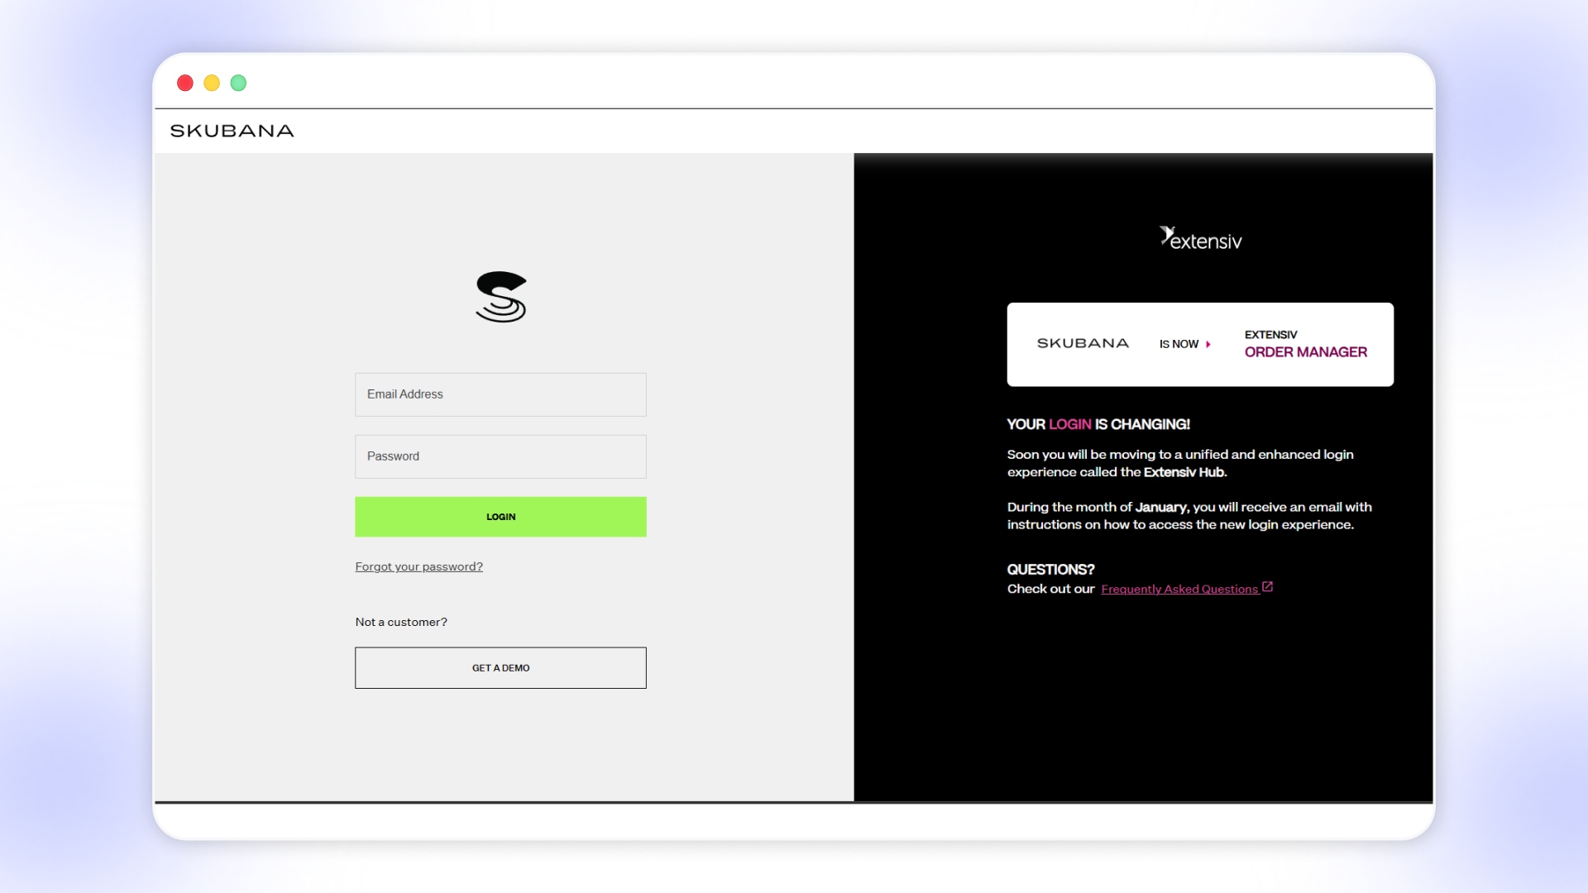Click the yellow minimize window dot
Image resolution: width=1588 pixels, height=893 pixels.
click(212, 83)
